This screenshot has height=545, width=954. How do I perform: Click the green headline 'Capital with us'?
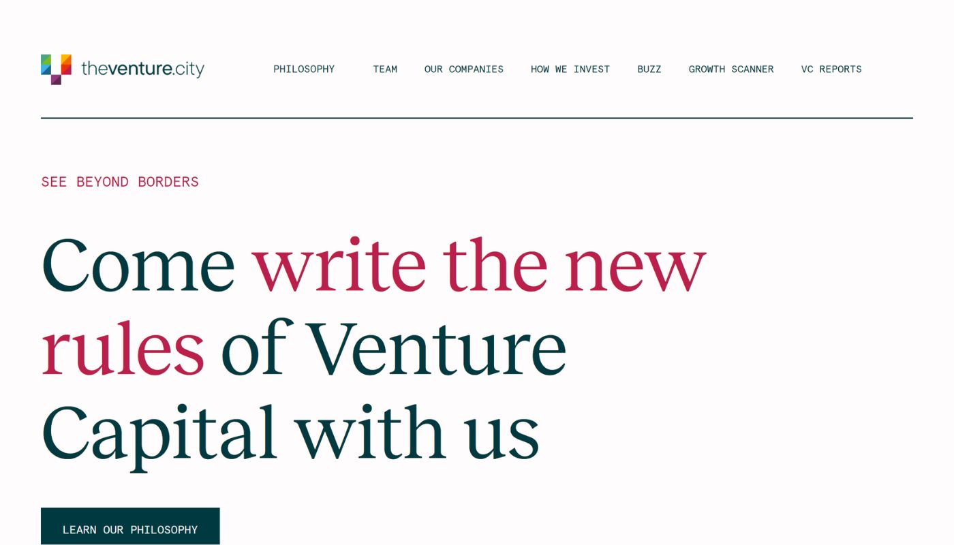point(290,429)
